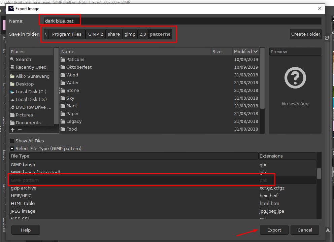The height and width of the screenshot is (242, 334).
Task: Edit the Name field 'dark blue.pat'
Action: [182, 21]
